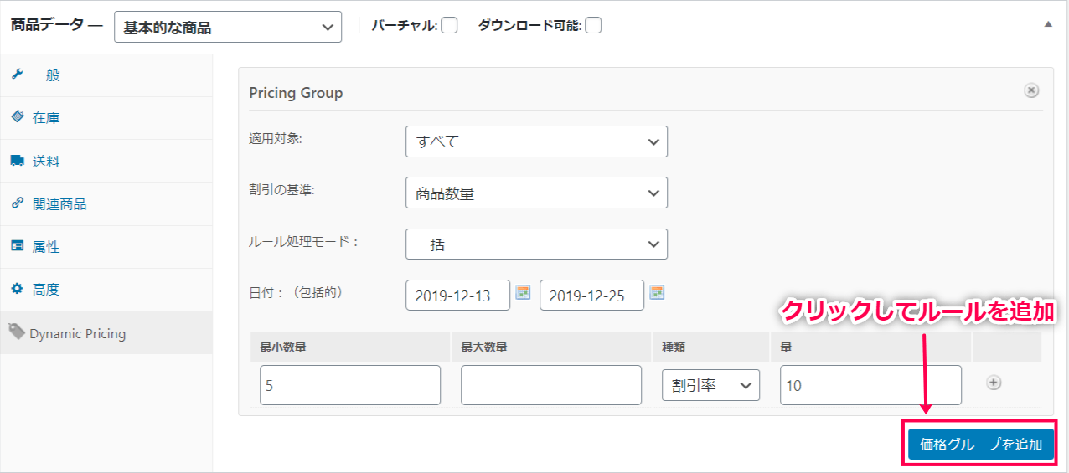This screenshot has width=1069, height=473.
Task: Click the 高度 gear icon
Action: (x=17, y=289)
